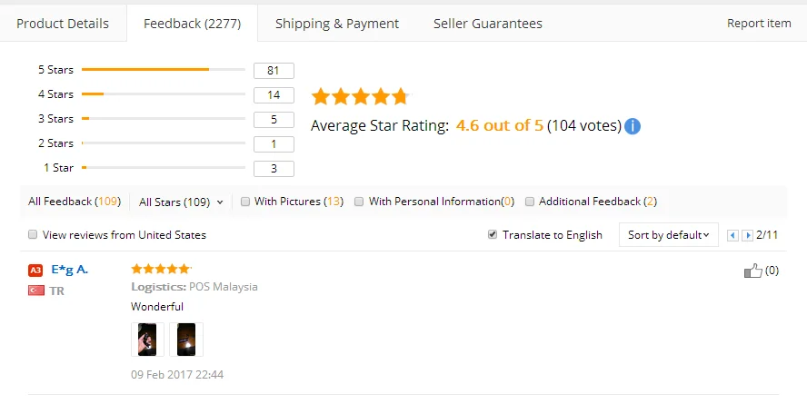
Task: Go to next feedback page arrow
Action: click(x=748, y=235)
